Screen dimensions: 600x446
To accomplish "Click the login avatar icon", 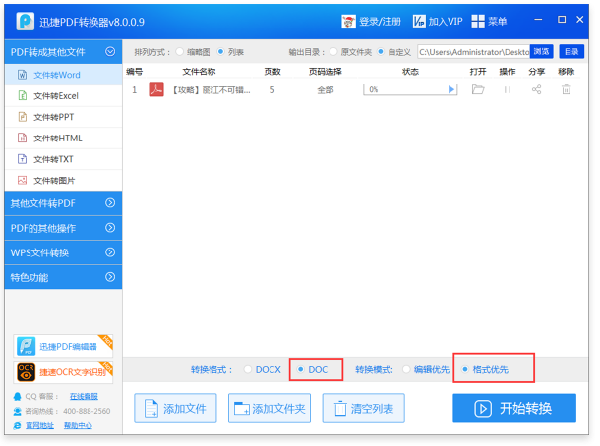I will pyautogui.click(x=348, y=22).
